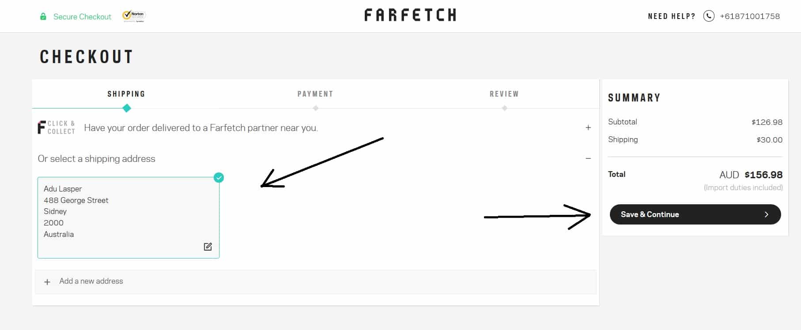Click the Norton Secured badge
801x330 pixels.
pyautogui.click(x=134, y=16)
